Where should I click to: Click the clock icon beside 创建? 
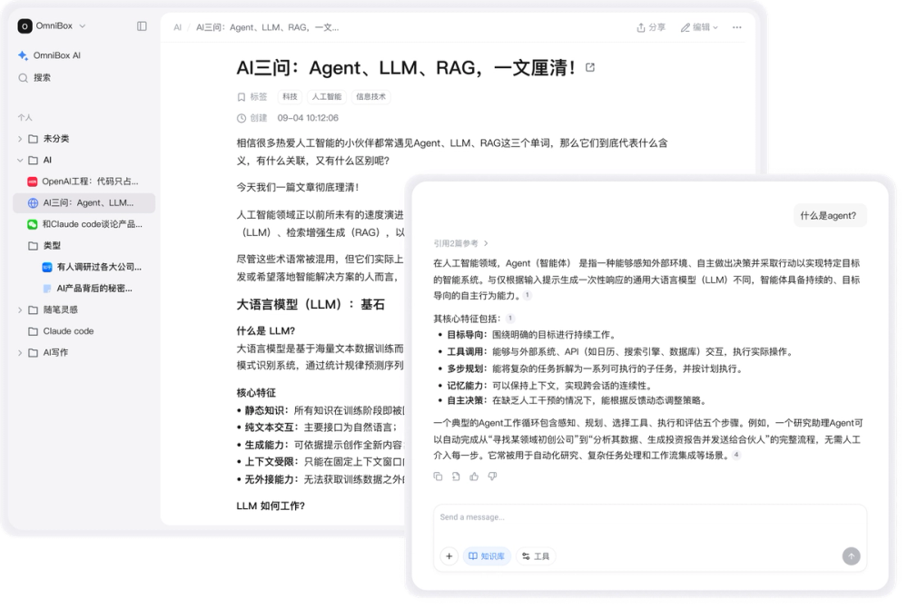click(x=242, y=119)
